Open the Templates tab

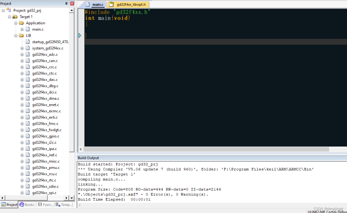coord(64,205)
